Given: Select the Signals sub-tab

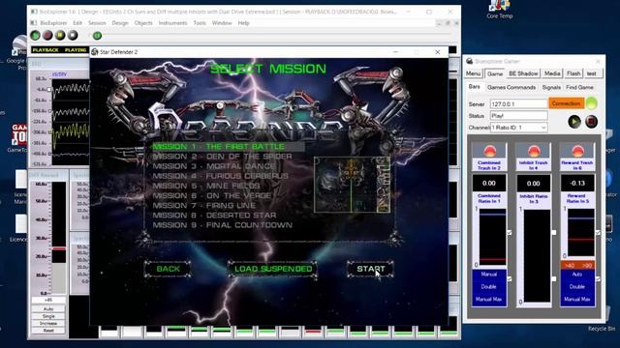Looking at the screenshot, I should pos(551,87).
